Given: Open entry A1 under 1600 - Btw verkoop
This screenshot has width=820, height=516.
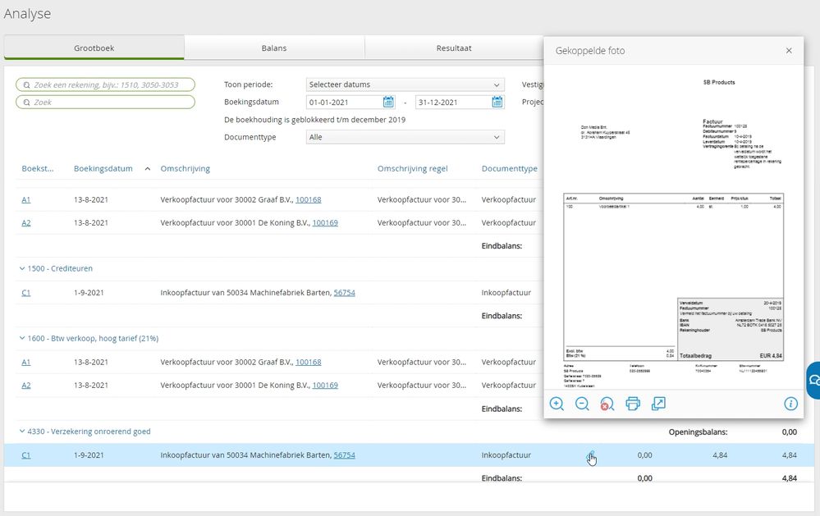Looking at the screenshot, I should (x=26, y=362).
